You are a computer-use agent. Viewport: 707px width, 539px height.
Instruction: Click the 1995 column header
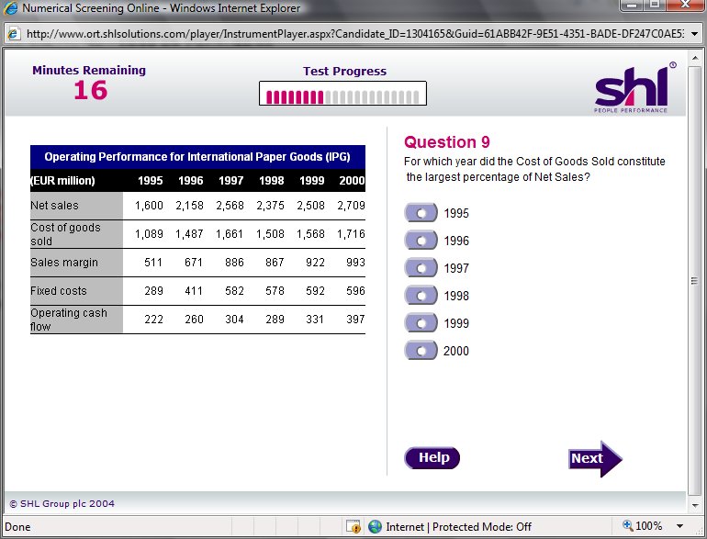pyautogui.click(x=151, y=181)
